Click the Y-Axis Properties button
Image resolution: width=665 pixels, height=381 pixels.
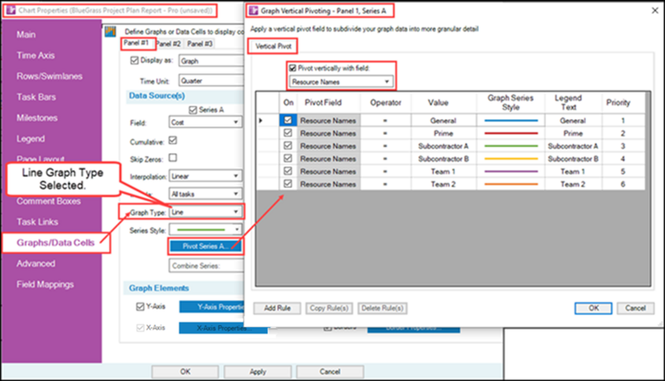[212, 307]
